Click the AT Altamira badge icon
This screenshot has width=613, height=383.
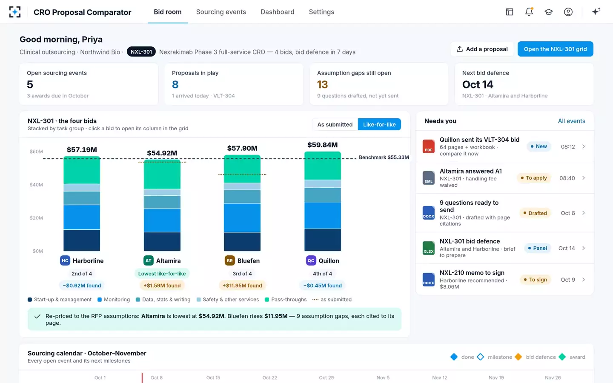148,260
